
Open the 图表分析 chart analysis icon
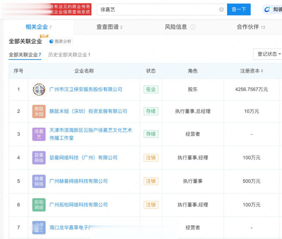click(x=51, y=42)
